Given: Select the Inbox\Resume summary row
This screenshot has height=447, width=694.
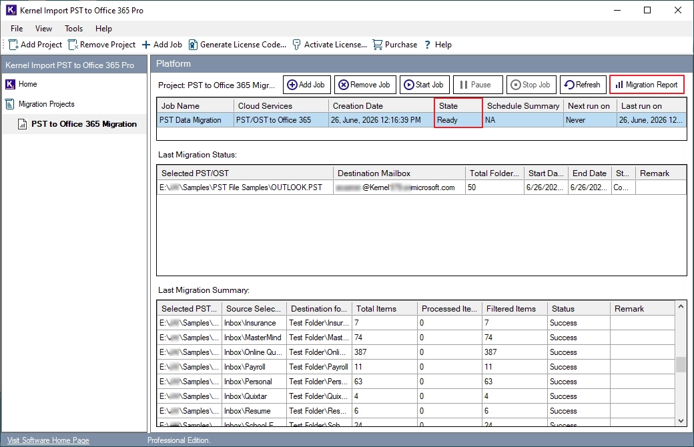Looking at the screenshot, I should (x=416, y=410).
